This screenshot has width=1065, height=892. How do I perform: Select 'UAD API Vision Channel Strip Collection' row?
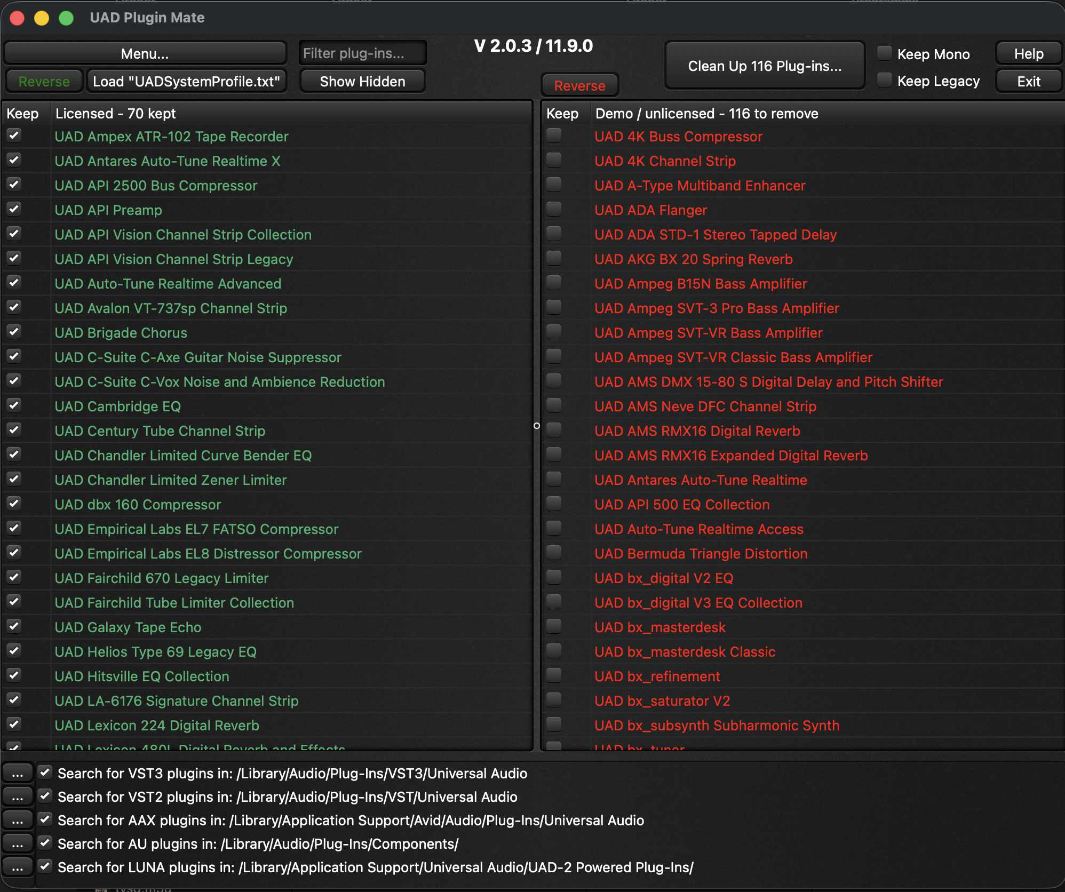(267, 235)
